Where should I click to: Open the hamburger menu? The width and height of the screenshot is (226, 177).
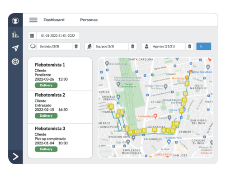pos(33,20)
